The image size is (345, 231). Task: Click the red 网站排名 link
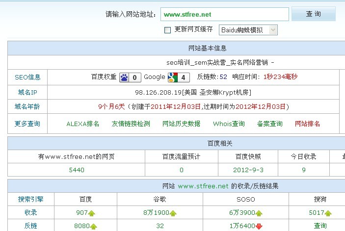pos(307,124)
